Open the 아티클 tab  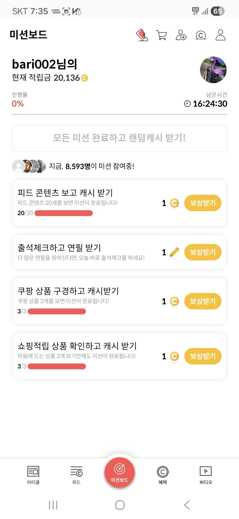[33, 475]
